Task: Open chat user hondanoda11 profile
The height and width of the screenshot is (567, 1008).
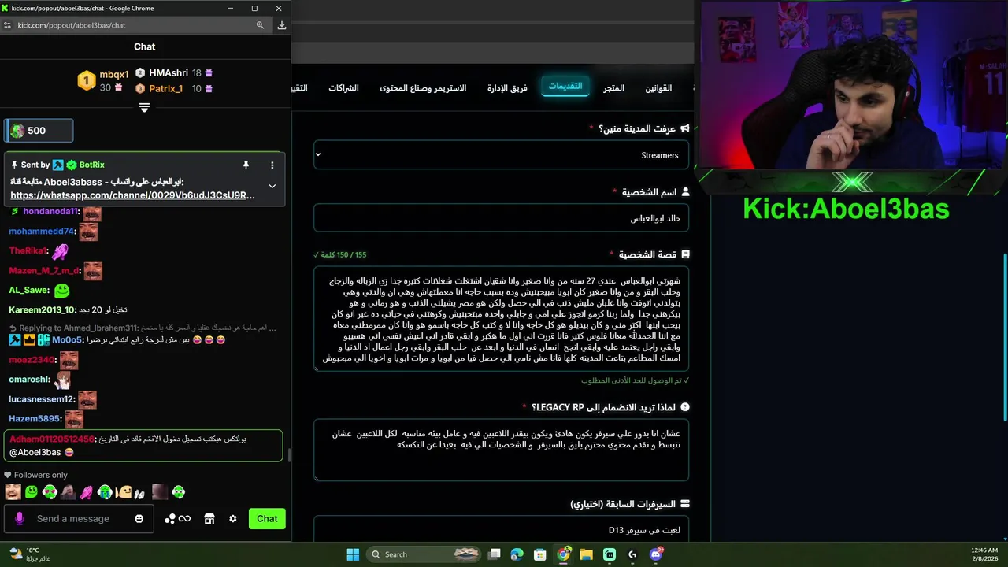Action: 50,212
